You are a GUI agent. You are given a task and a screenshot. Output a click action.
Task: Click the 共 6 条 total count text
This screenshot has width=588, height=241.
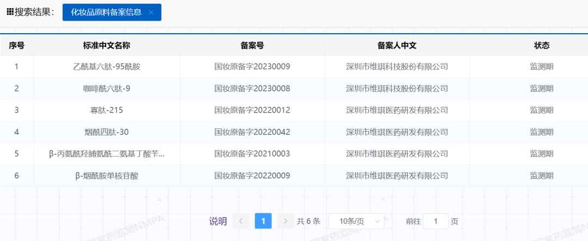309,221
